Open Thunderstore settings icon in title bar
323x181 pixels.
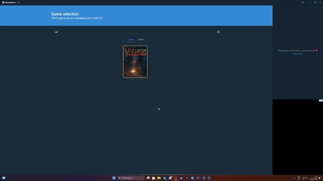pos(302,3)
